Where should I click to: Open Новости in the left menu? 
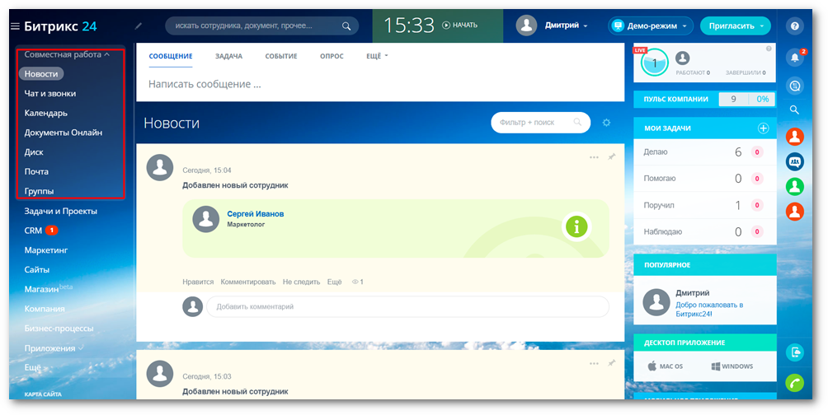coord(41,74)
